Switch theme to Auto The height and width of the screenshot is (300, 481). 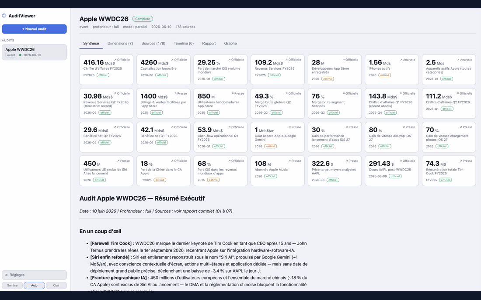click(35, 285)
